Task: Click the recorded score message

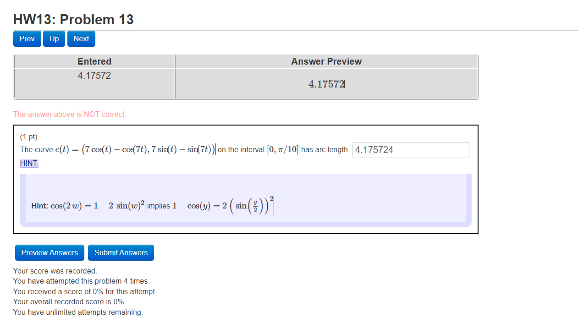Action: [54, 271]
